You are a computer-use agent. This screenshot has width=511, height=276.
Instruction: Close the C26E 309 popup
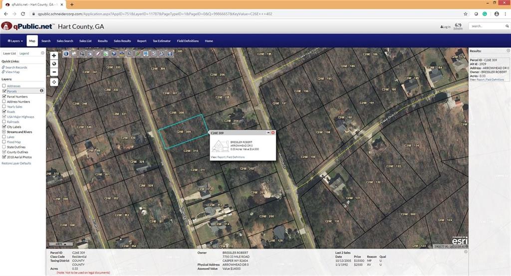273,133
